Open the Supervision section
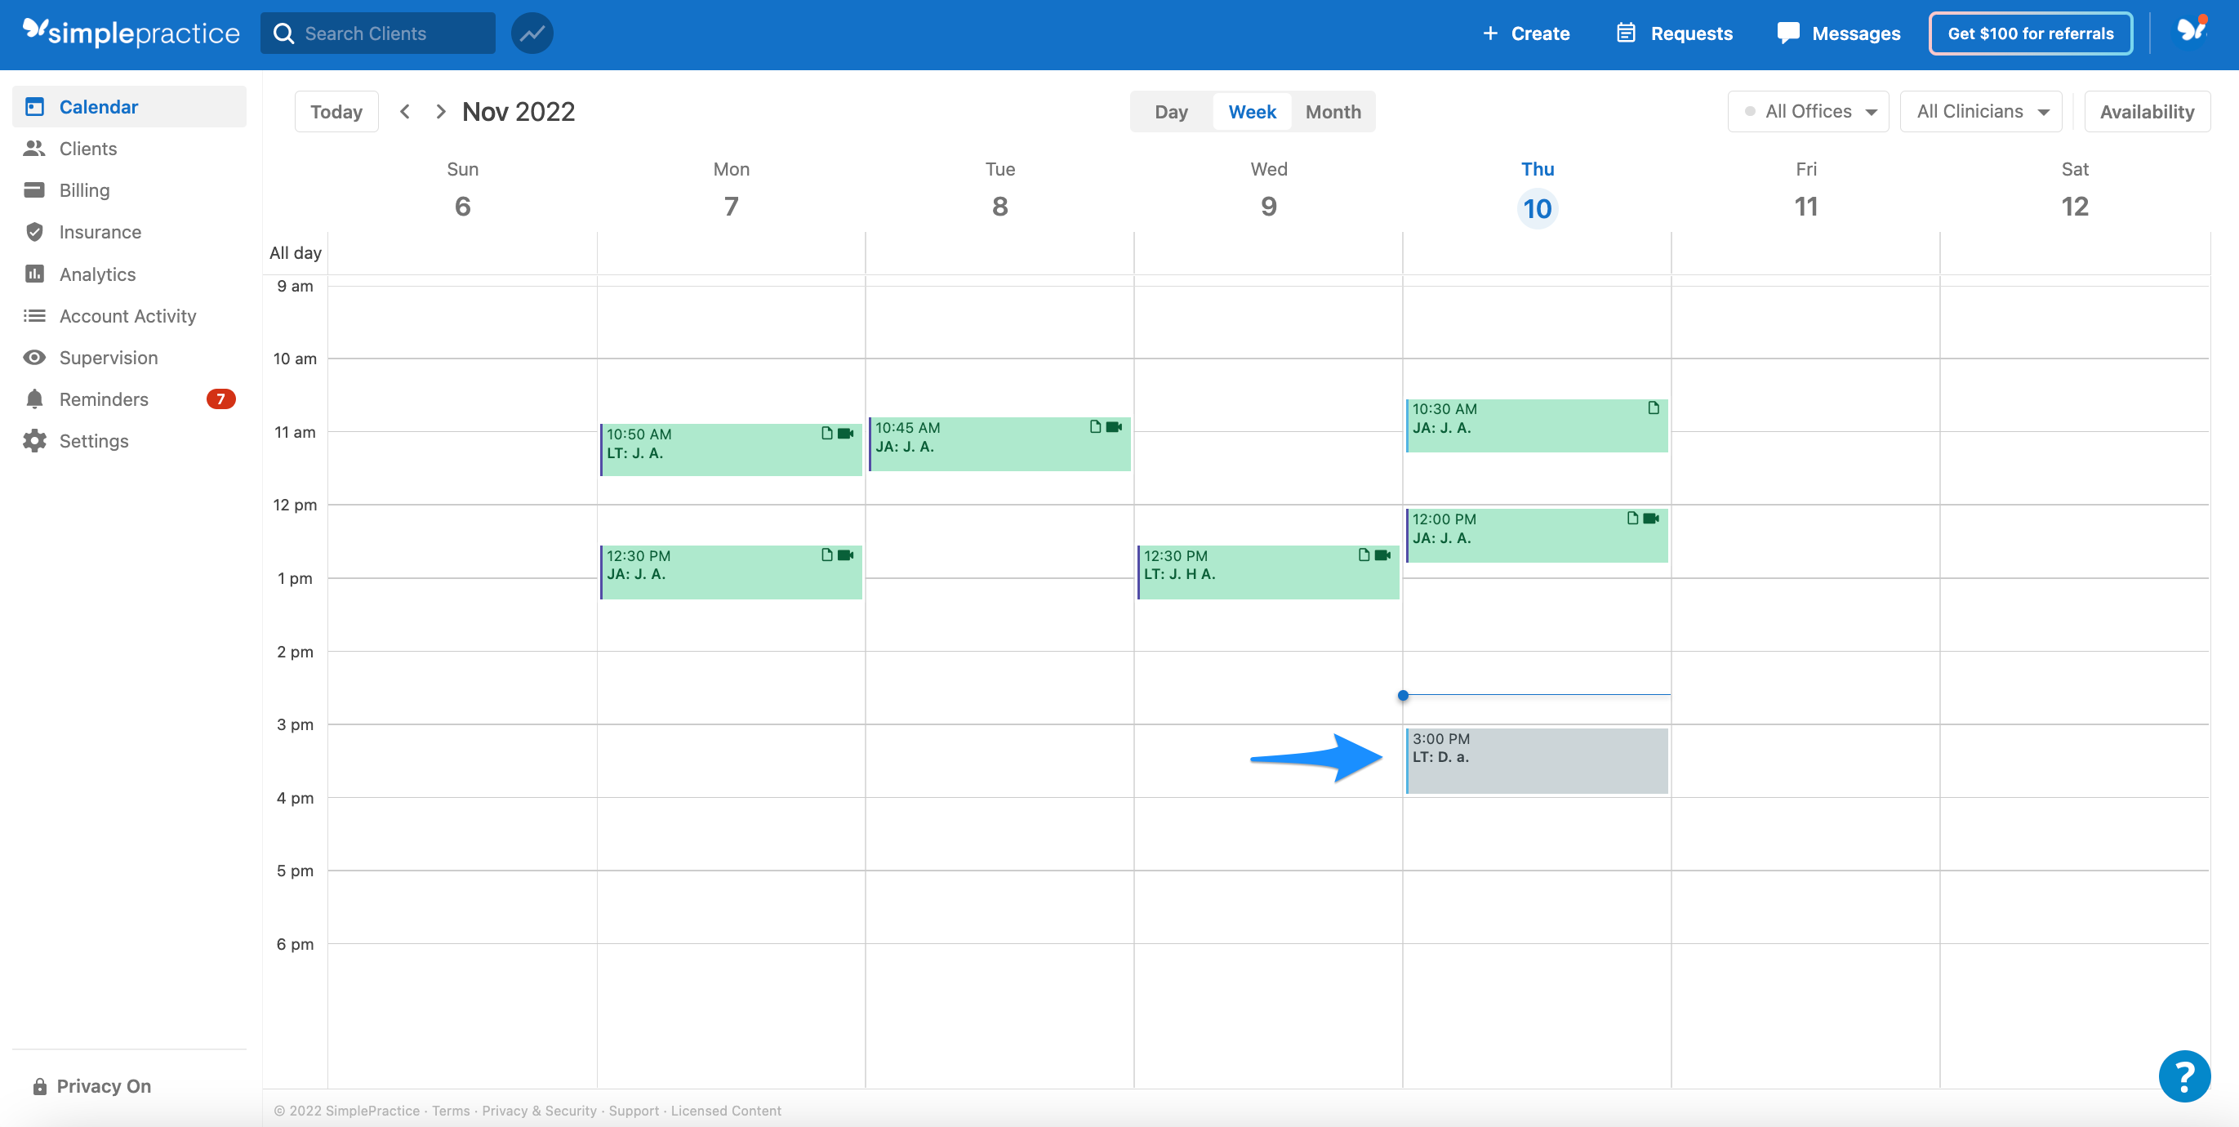 tap(106, 358)
